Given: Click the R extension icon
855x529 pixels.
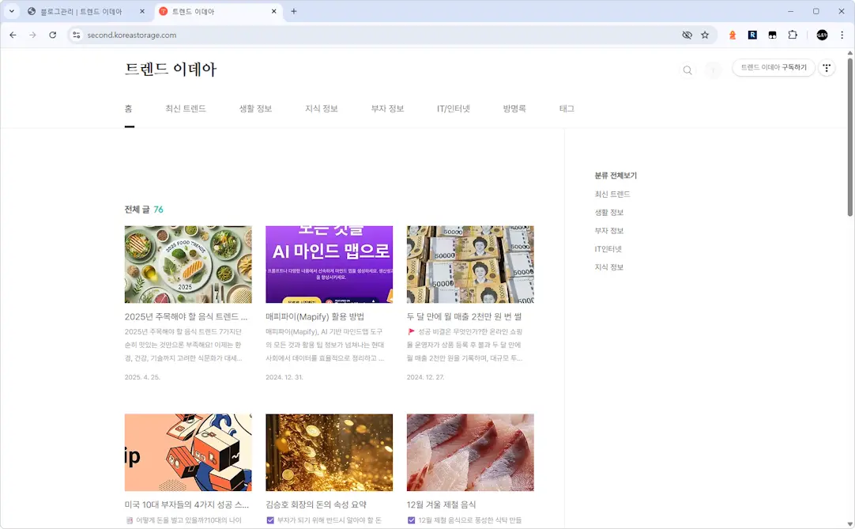Looking at the screenshot, I should 752,35.
